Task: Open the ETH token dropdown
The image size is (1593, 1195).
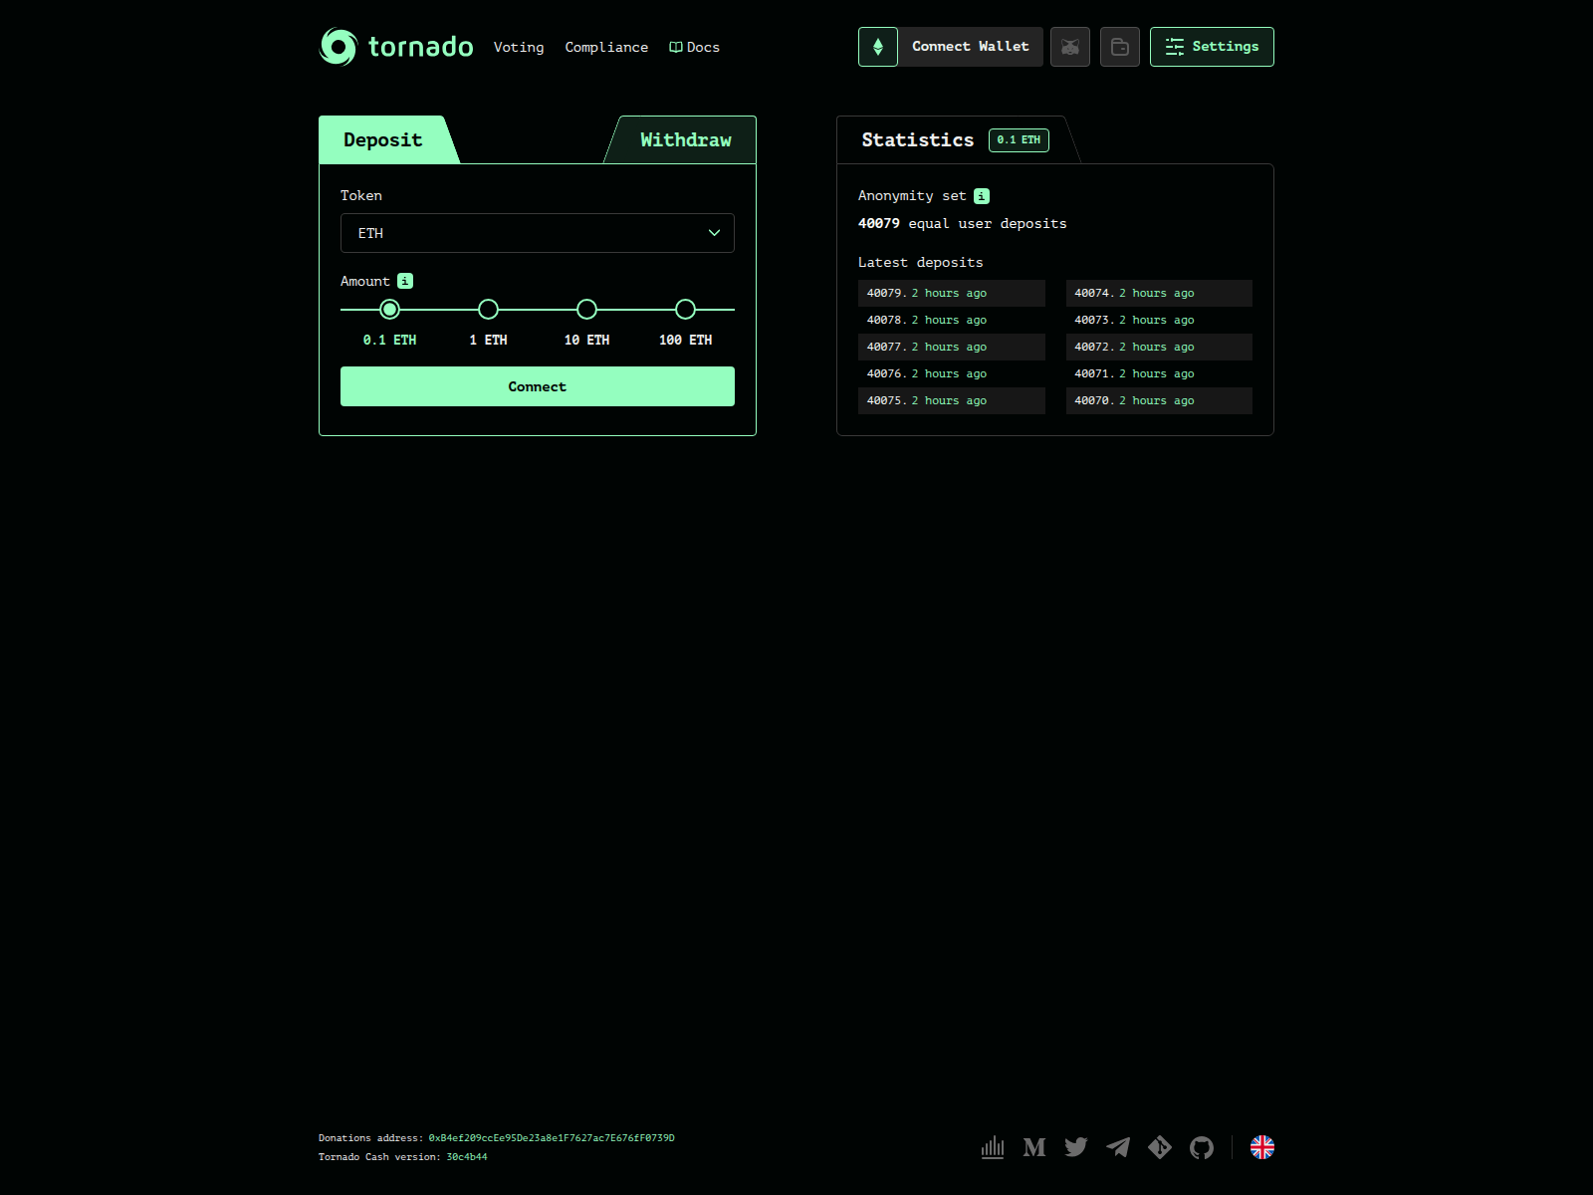Action: click(x=537, y=233)
